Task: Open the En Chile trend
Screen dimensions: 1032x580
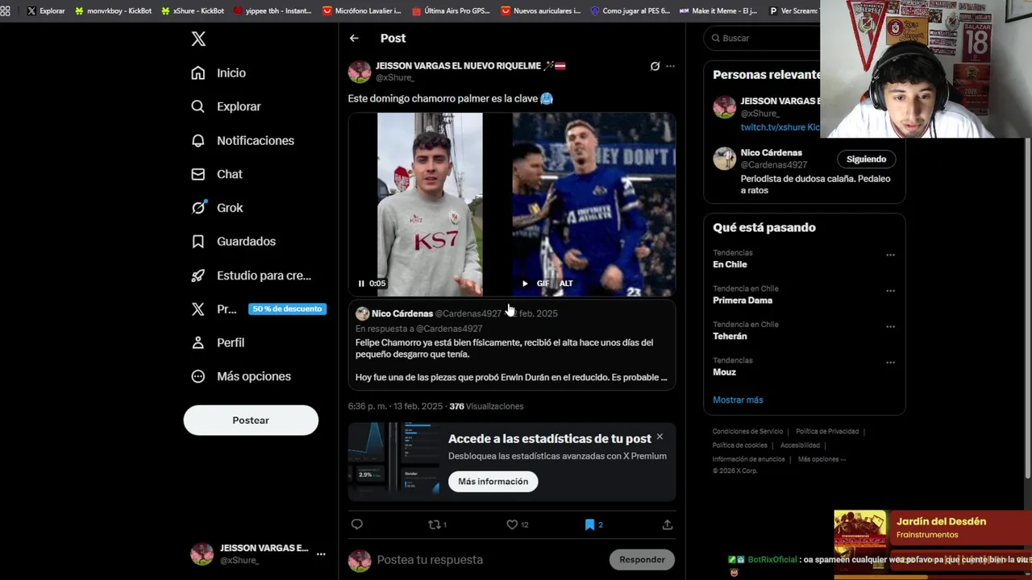Action: [x=730, y=264]
